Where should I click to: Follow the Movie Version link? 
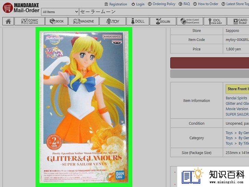pos(237,109)
